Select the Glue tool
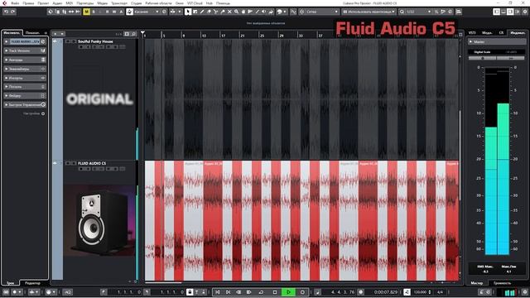The width and height of the screenshot is (530, 298). pos(223,12)
